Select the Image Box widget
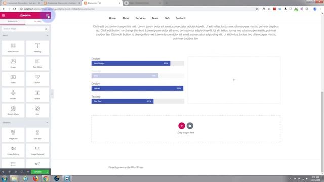The height and width of the screenshot is (182, 324). (13, 134)
